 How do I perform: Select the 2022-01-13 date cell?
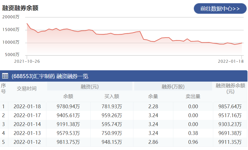point(27,133)
